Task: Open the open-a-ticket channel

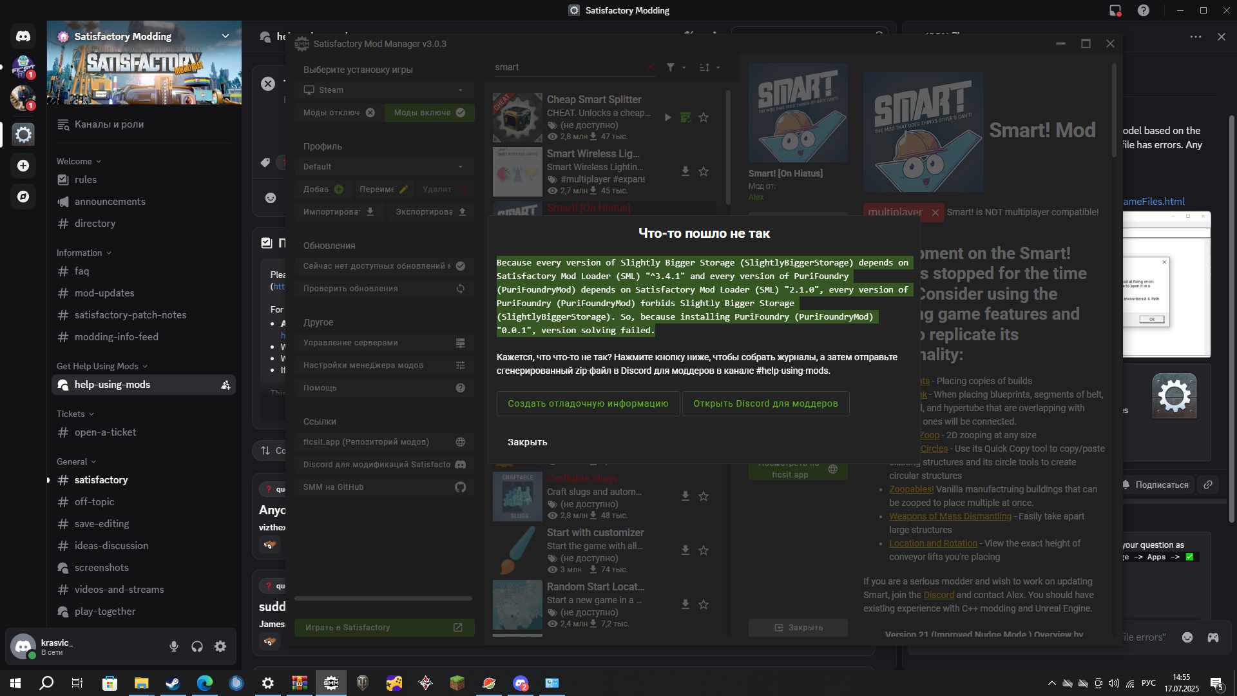Action: [143, 432]
